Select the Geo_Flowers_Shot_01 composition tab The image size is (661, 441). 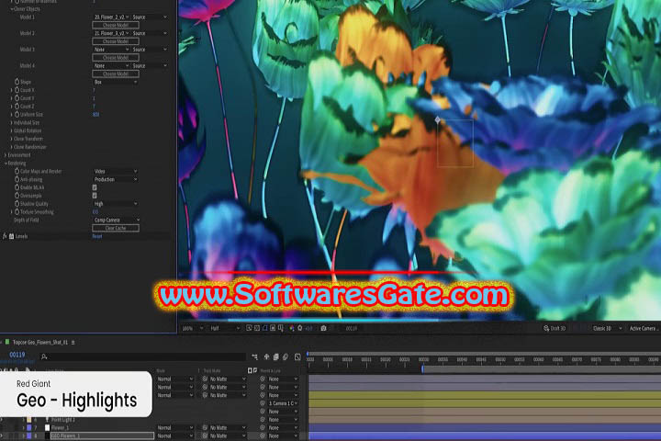pos(40,343)
